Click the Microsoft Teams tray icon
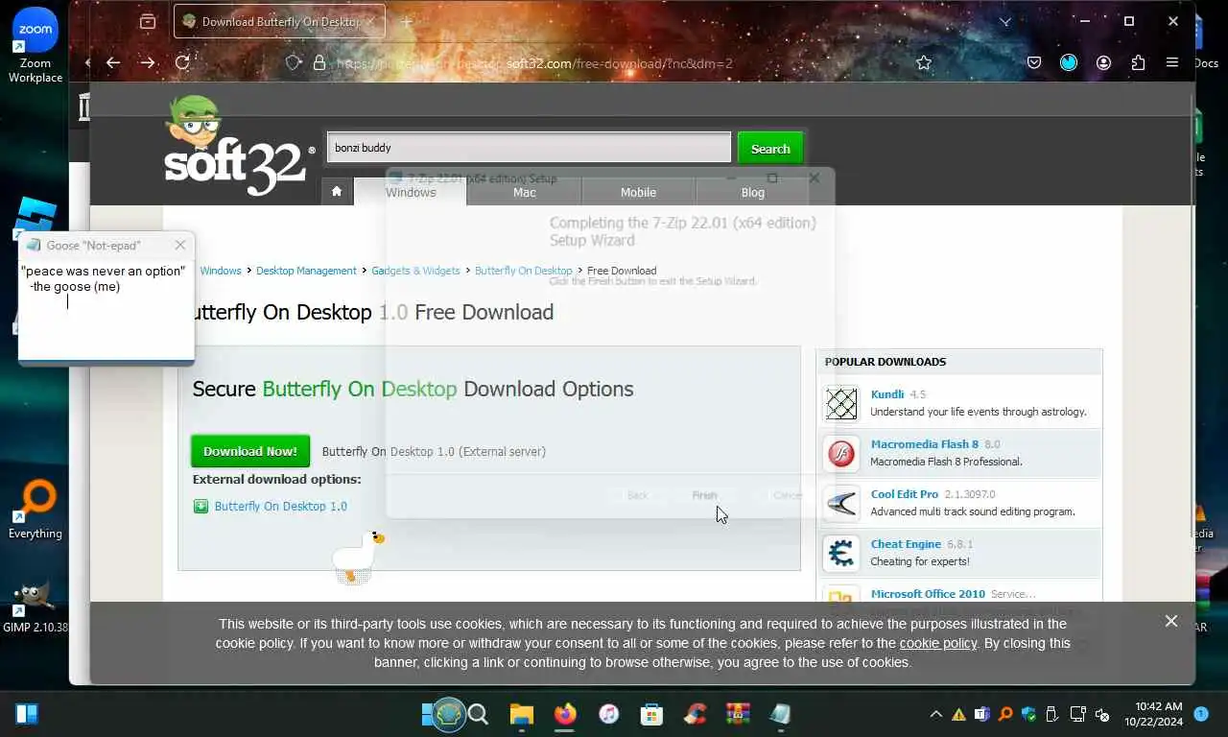The width and height of the screenshot is (1228, 737). 981,715
